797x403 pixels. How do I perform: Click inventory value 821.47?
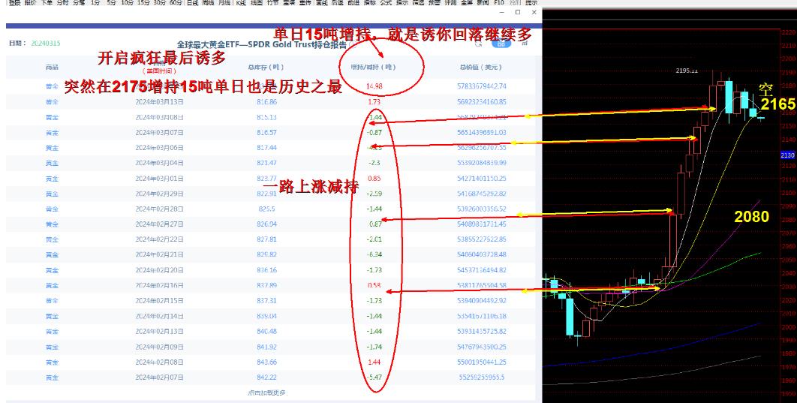pos(267,163)
